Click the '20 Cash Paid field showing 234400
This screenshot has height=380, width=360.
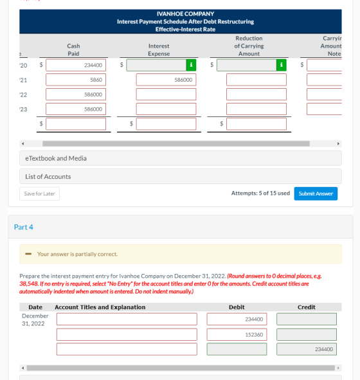(76, 65)
